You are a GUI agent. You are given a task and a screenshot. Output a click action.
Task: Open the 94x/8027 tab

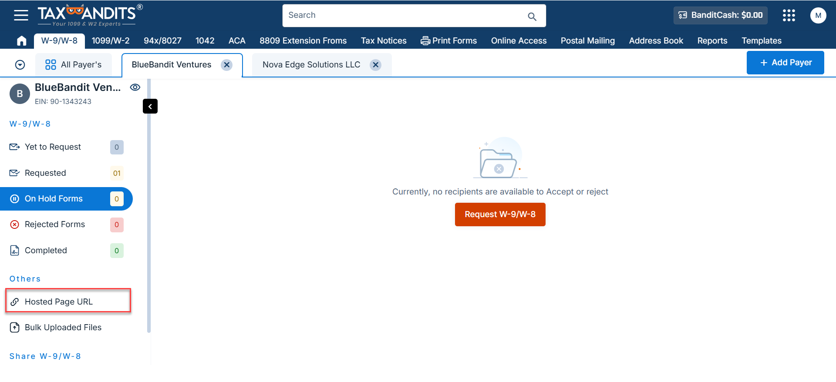[x=162, y=41]
